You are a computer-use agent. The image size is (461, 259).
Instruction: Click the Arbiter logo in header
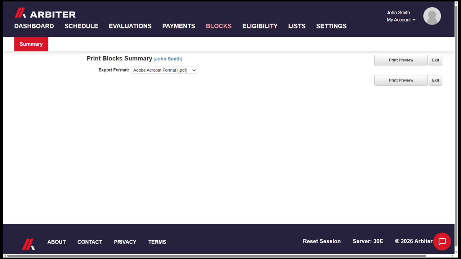pos(45,13)
